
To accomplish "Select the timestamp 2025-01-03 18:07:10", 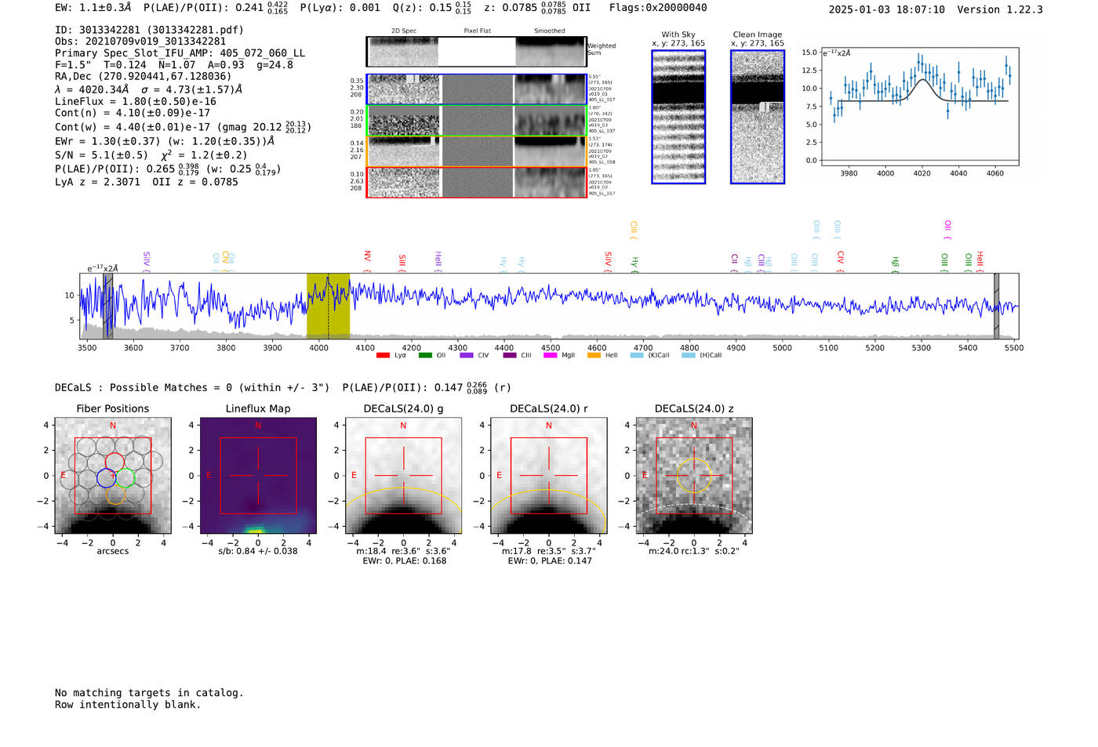I will click(x=886, y=9).
